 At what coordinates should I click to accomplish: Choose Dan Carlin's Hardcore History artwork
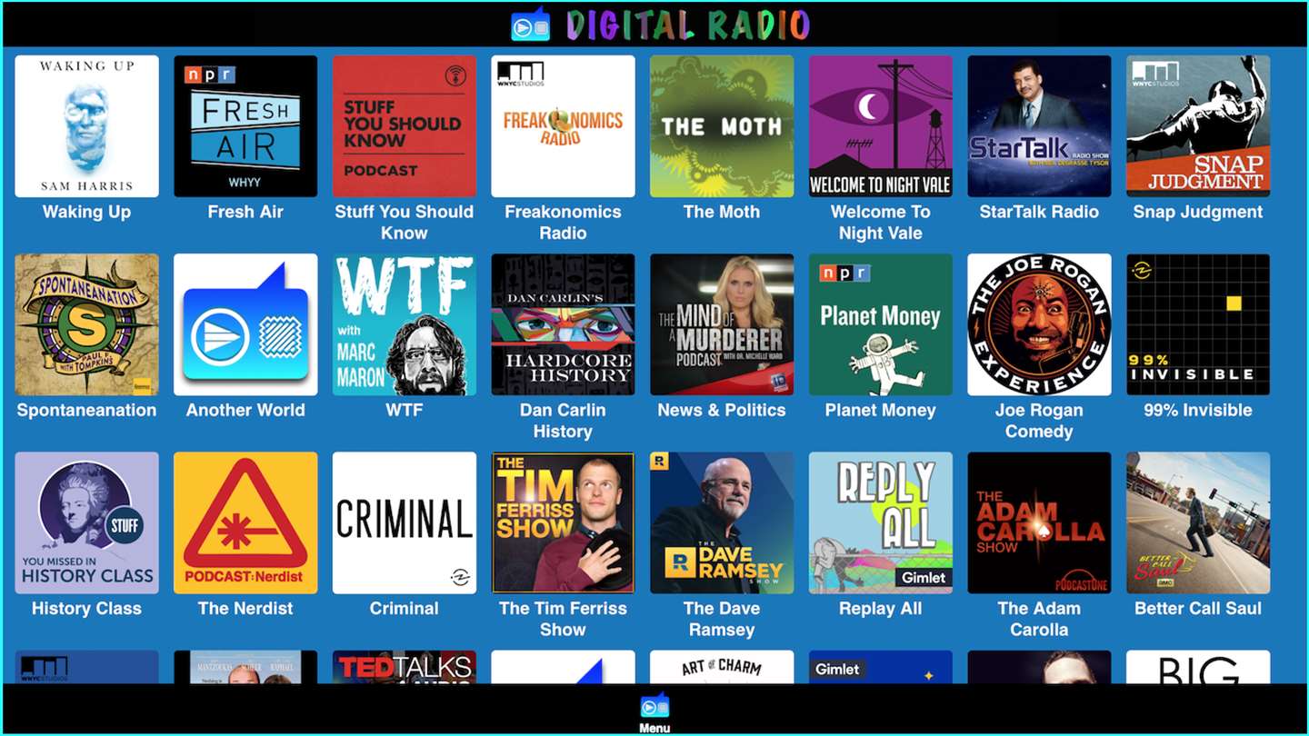(x=563, y=324)
